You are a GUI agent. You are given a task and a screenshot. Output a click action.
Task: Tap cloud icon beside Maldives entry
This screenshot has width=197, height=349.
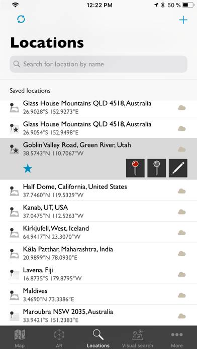click(x=182, y=295)
